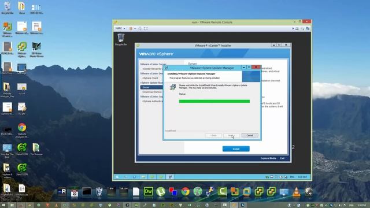Open the Tor Browser desktop icon
This screenshot has width=370, height=208.
[36, 149]
